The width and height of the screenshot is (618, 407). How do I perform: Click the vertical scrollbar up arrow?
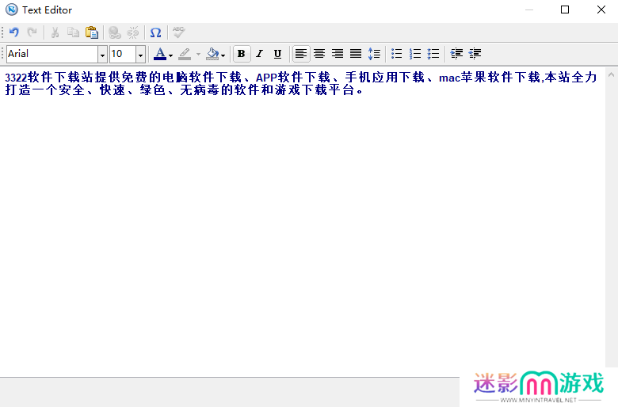[x=612, y=74]
